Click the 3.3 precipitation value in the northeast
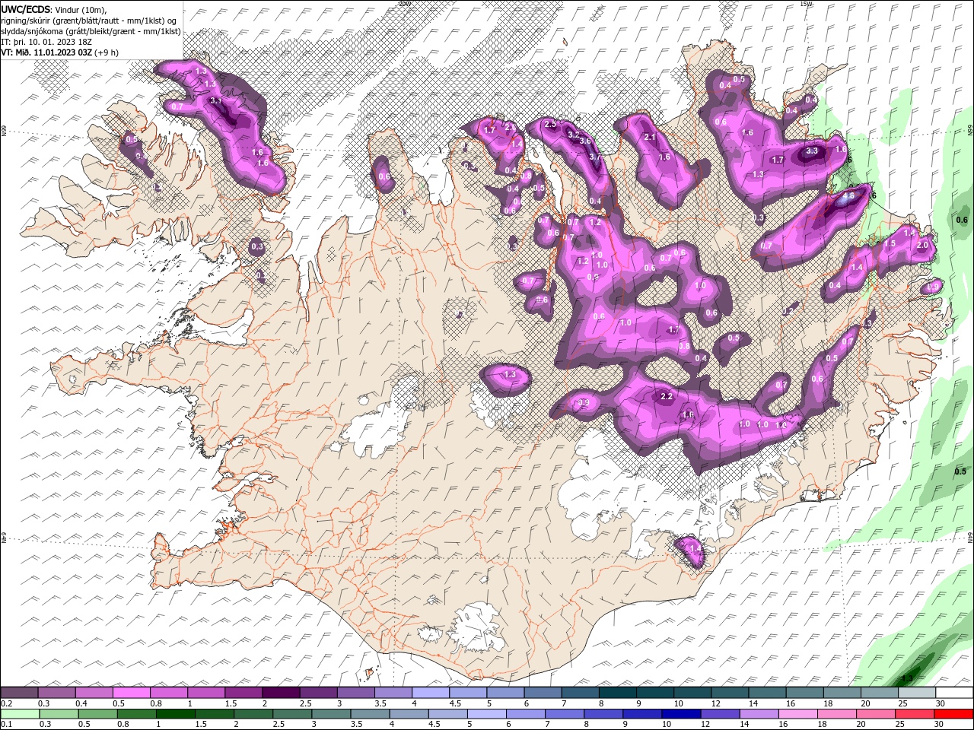This screenshot has width=974, height=730. pos(812,151)
